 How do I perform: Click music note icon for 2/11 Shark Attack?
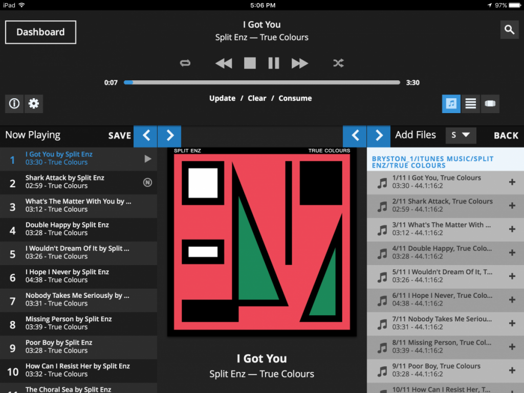pos(382,207)
